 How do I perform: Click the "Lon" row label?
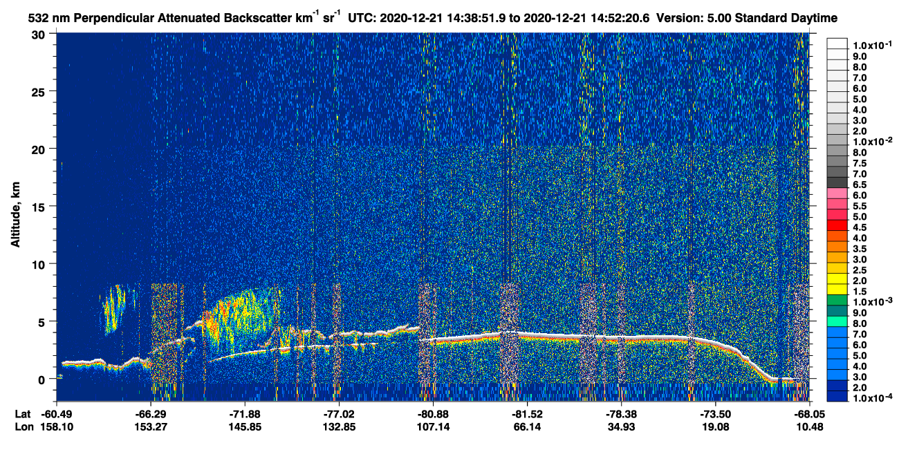[24, 427]
